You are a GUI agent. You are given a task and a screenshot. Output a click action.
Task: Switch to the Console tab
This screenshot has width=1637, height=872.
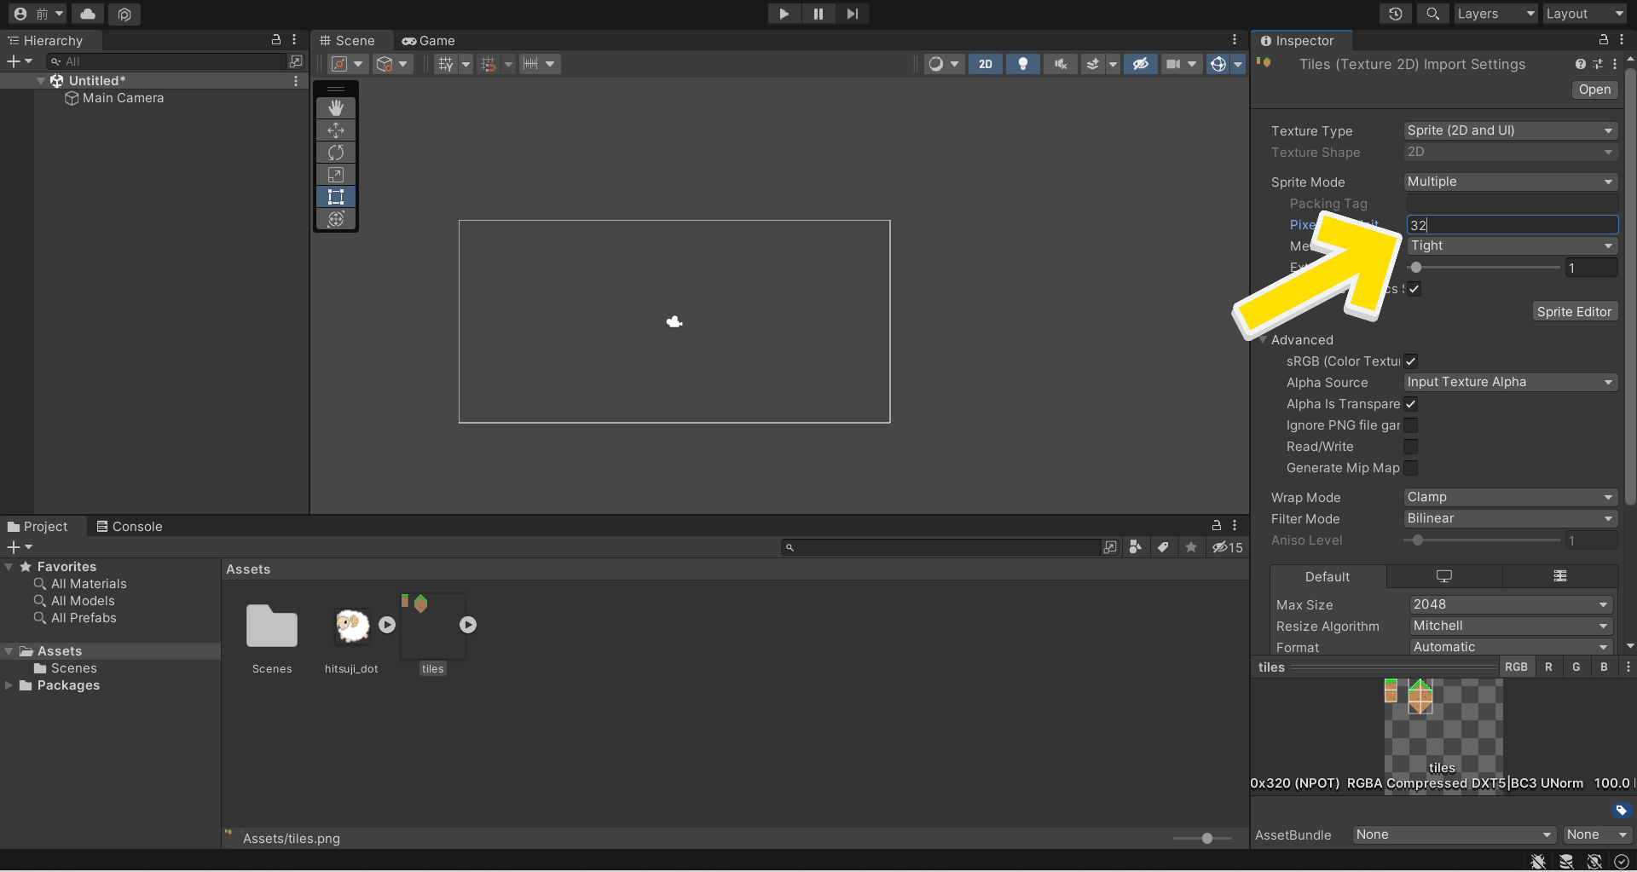point(130,527)
